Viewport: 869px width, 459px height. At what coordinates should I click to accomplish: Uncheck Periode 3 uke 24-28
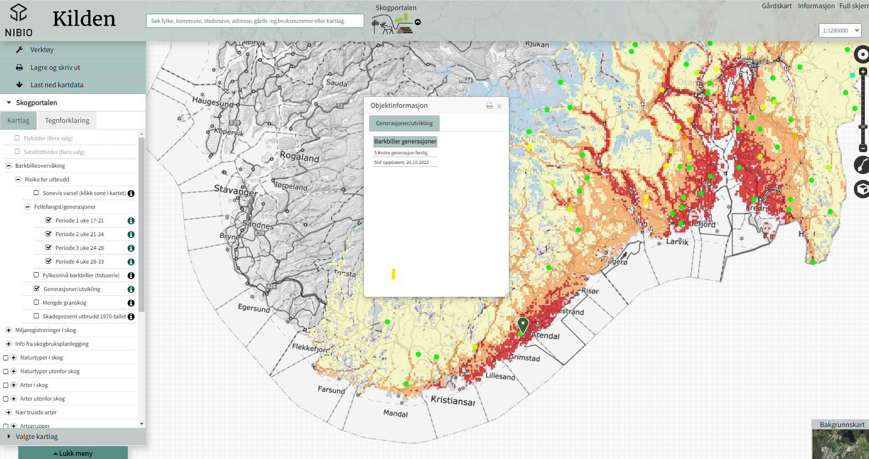click(48, 248)
